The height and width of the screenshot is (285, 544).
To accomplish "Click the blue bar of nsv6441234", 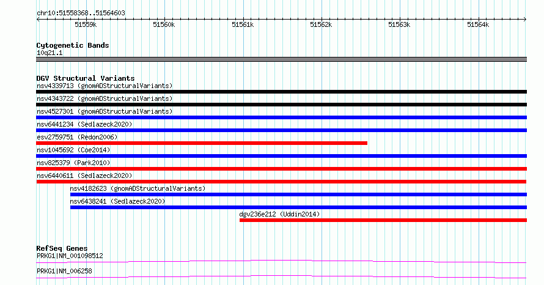I will coord(281,130).
